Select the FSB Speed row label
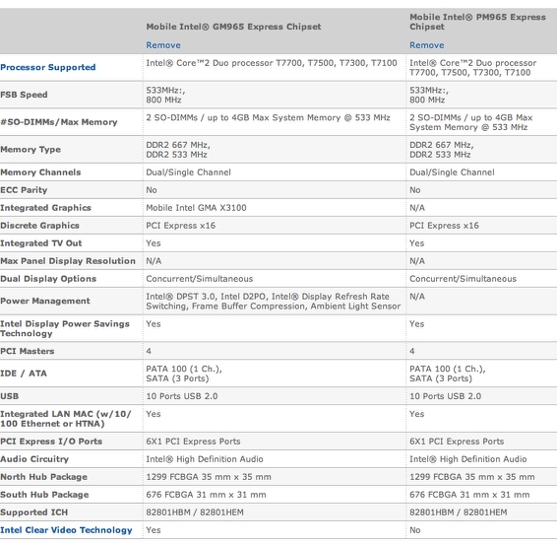 click(24, 95)
